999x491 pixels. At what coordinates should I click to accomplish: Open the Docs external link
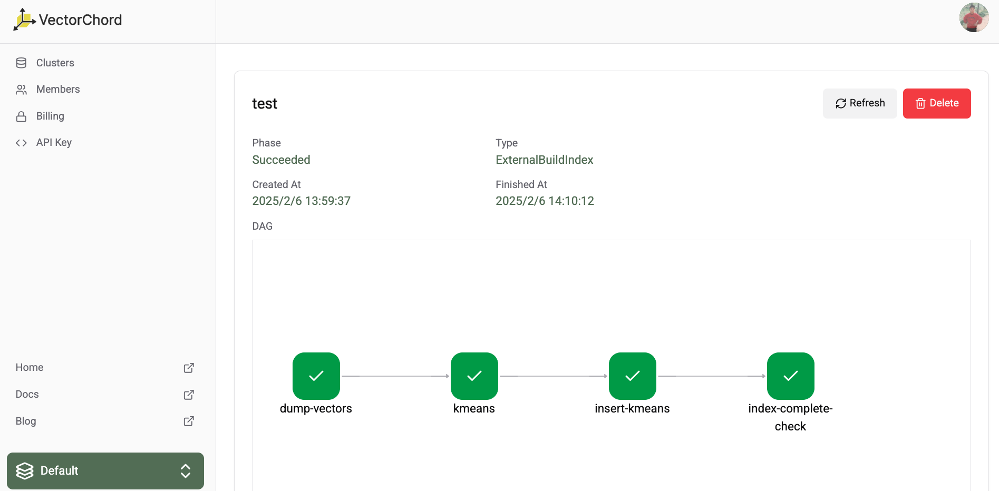[x=27, y=395]
